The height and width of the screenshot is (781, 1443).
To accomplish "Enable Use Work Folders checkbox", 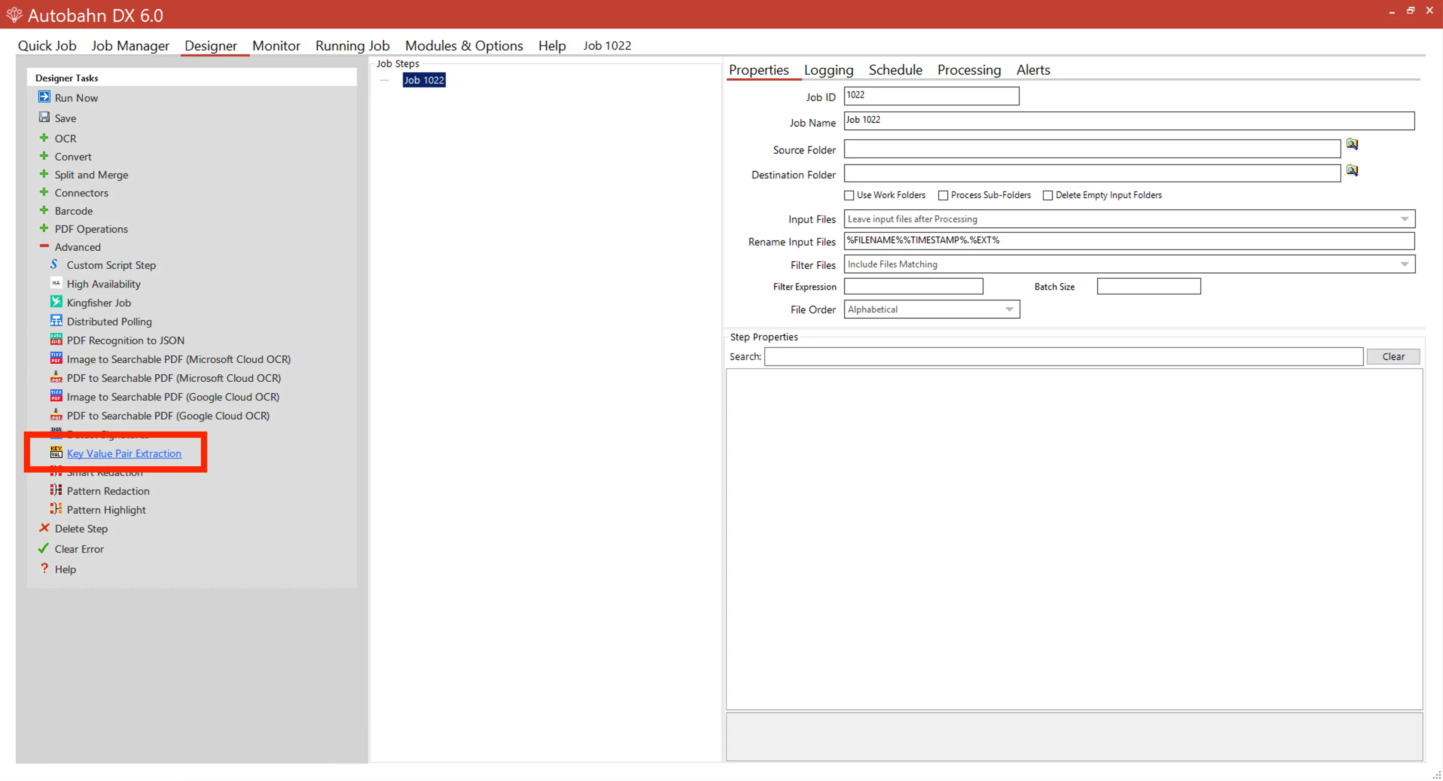I will point(849,195).
